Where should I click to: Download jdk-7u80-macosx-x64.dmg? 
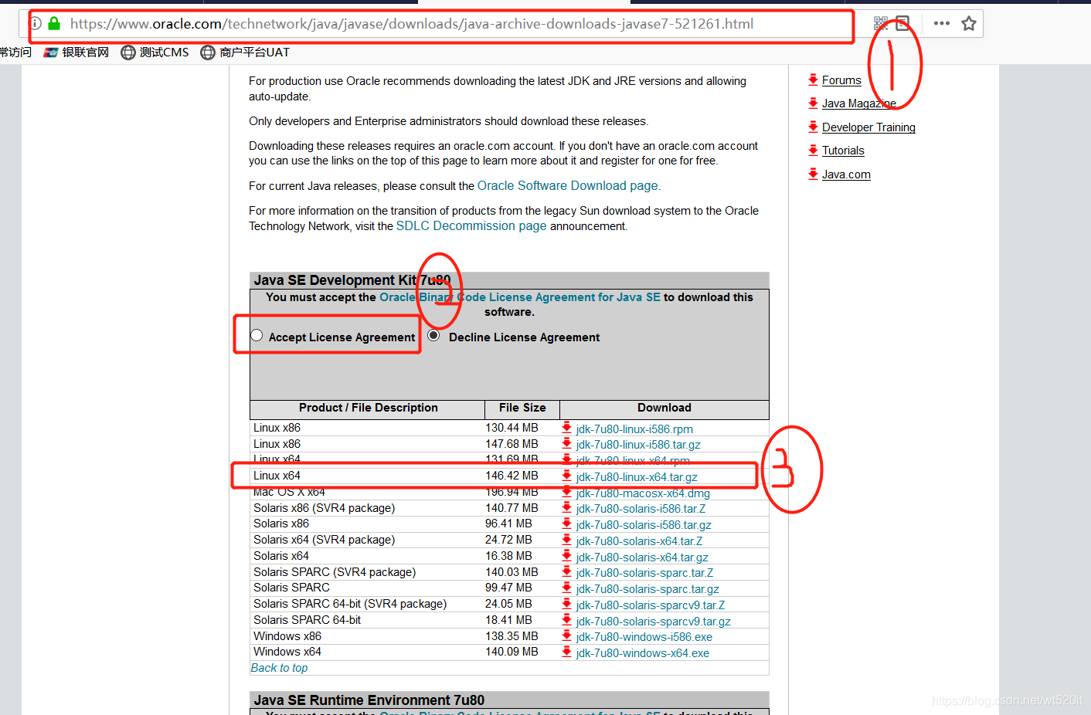[x=643, y=493]
